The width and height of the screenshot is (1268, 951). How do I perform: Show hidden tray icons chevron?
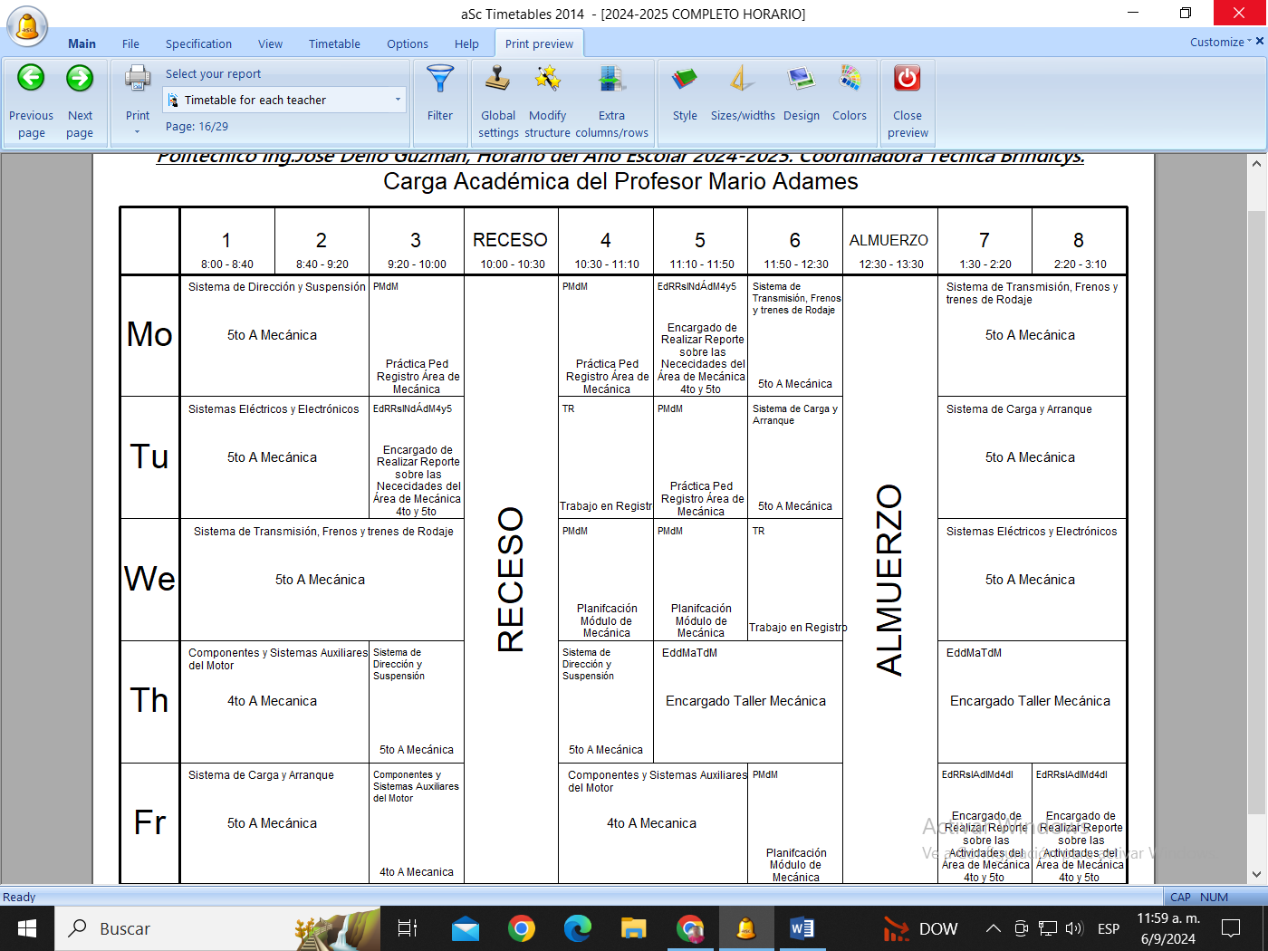tap(994, 928)
